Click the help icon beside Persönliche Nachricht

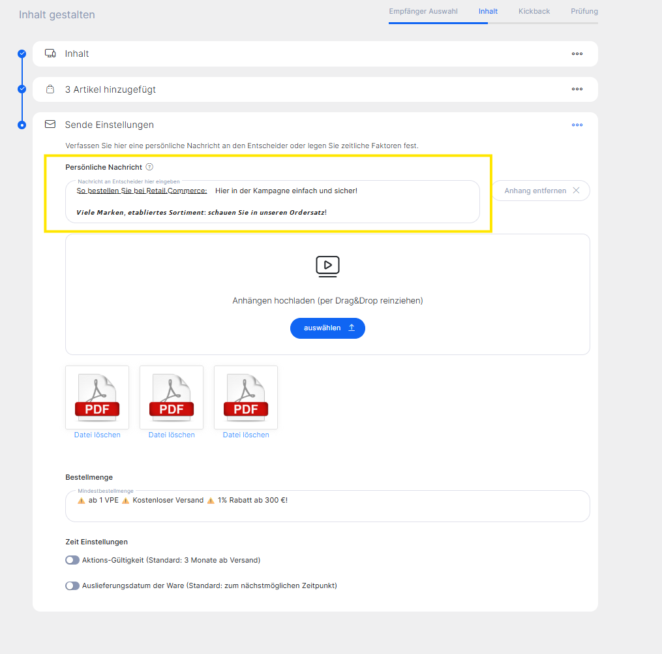pyautogui.click(x=149, y=167)
